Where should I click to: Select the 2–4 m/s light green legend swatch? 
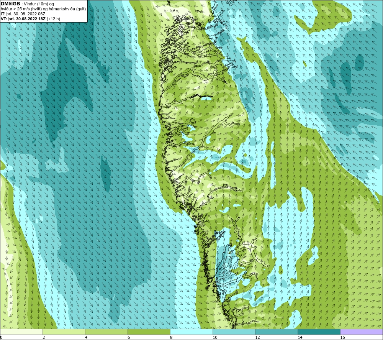tap(64, 332)
